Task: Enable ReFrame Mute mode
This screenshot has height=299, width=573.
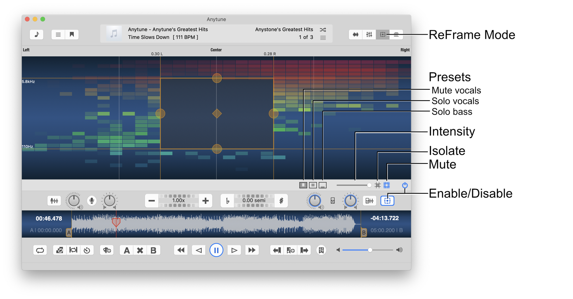Action: pyautogui.click(x=387, y=185)
